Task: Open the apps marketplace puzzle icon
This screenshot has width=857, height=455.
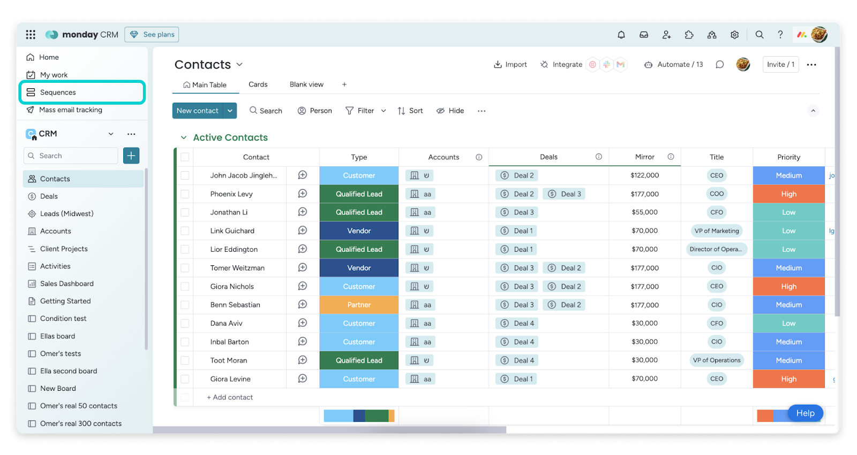Action: coord(689,35)
